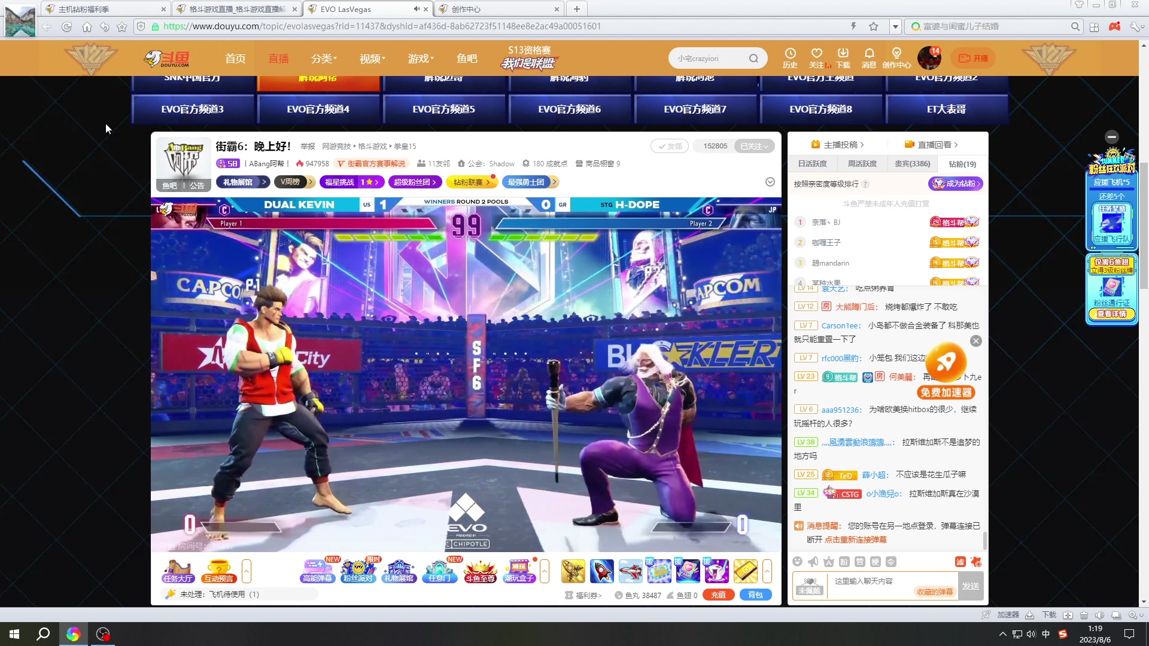This screenshot has height=646, width=1149.
Task: Open the 历史 history clock icon
Action: tap(790, 58)
